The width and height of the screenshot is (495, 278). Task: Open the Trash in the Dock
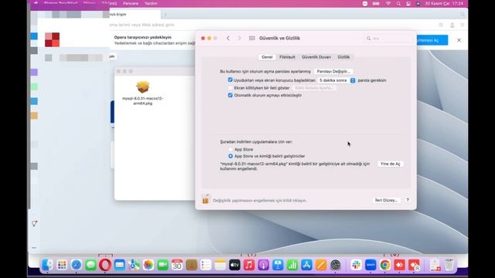449,265
